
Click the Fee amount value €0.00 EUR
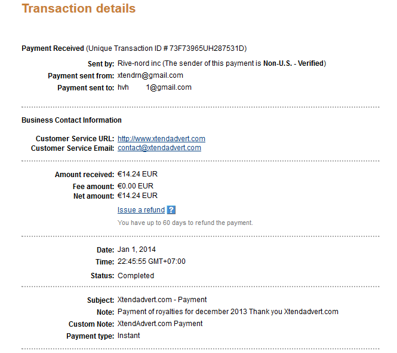(x=136, y=186)
